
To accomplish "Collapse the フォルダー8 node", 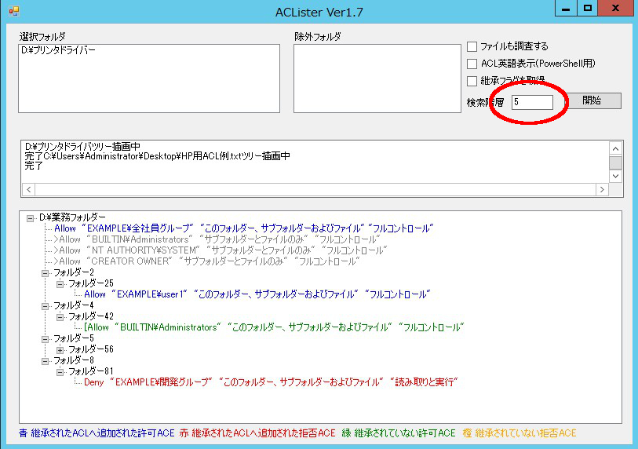I will [46, 361].
